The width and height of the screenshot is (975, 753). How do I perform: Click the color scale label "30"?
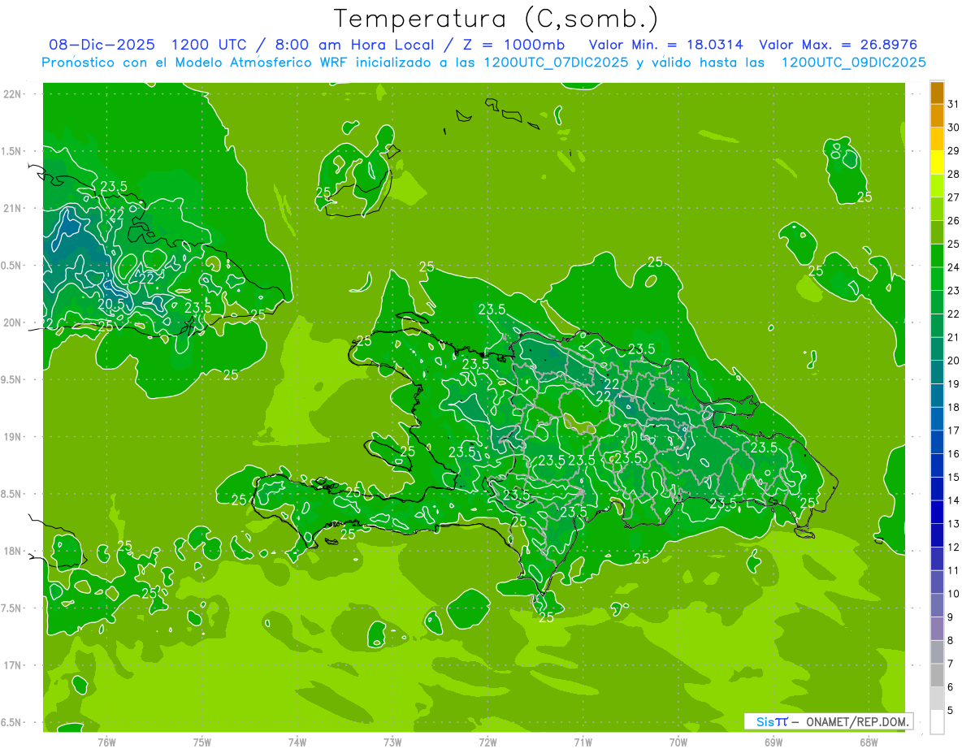pos(953,128)
